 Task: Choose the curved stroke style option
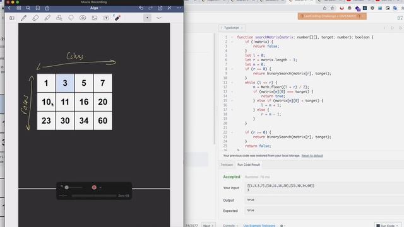click(158, 18)
